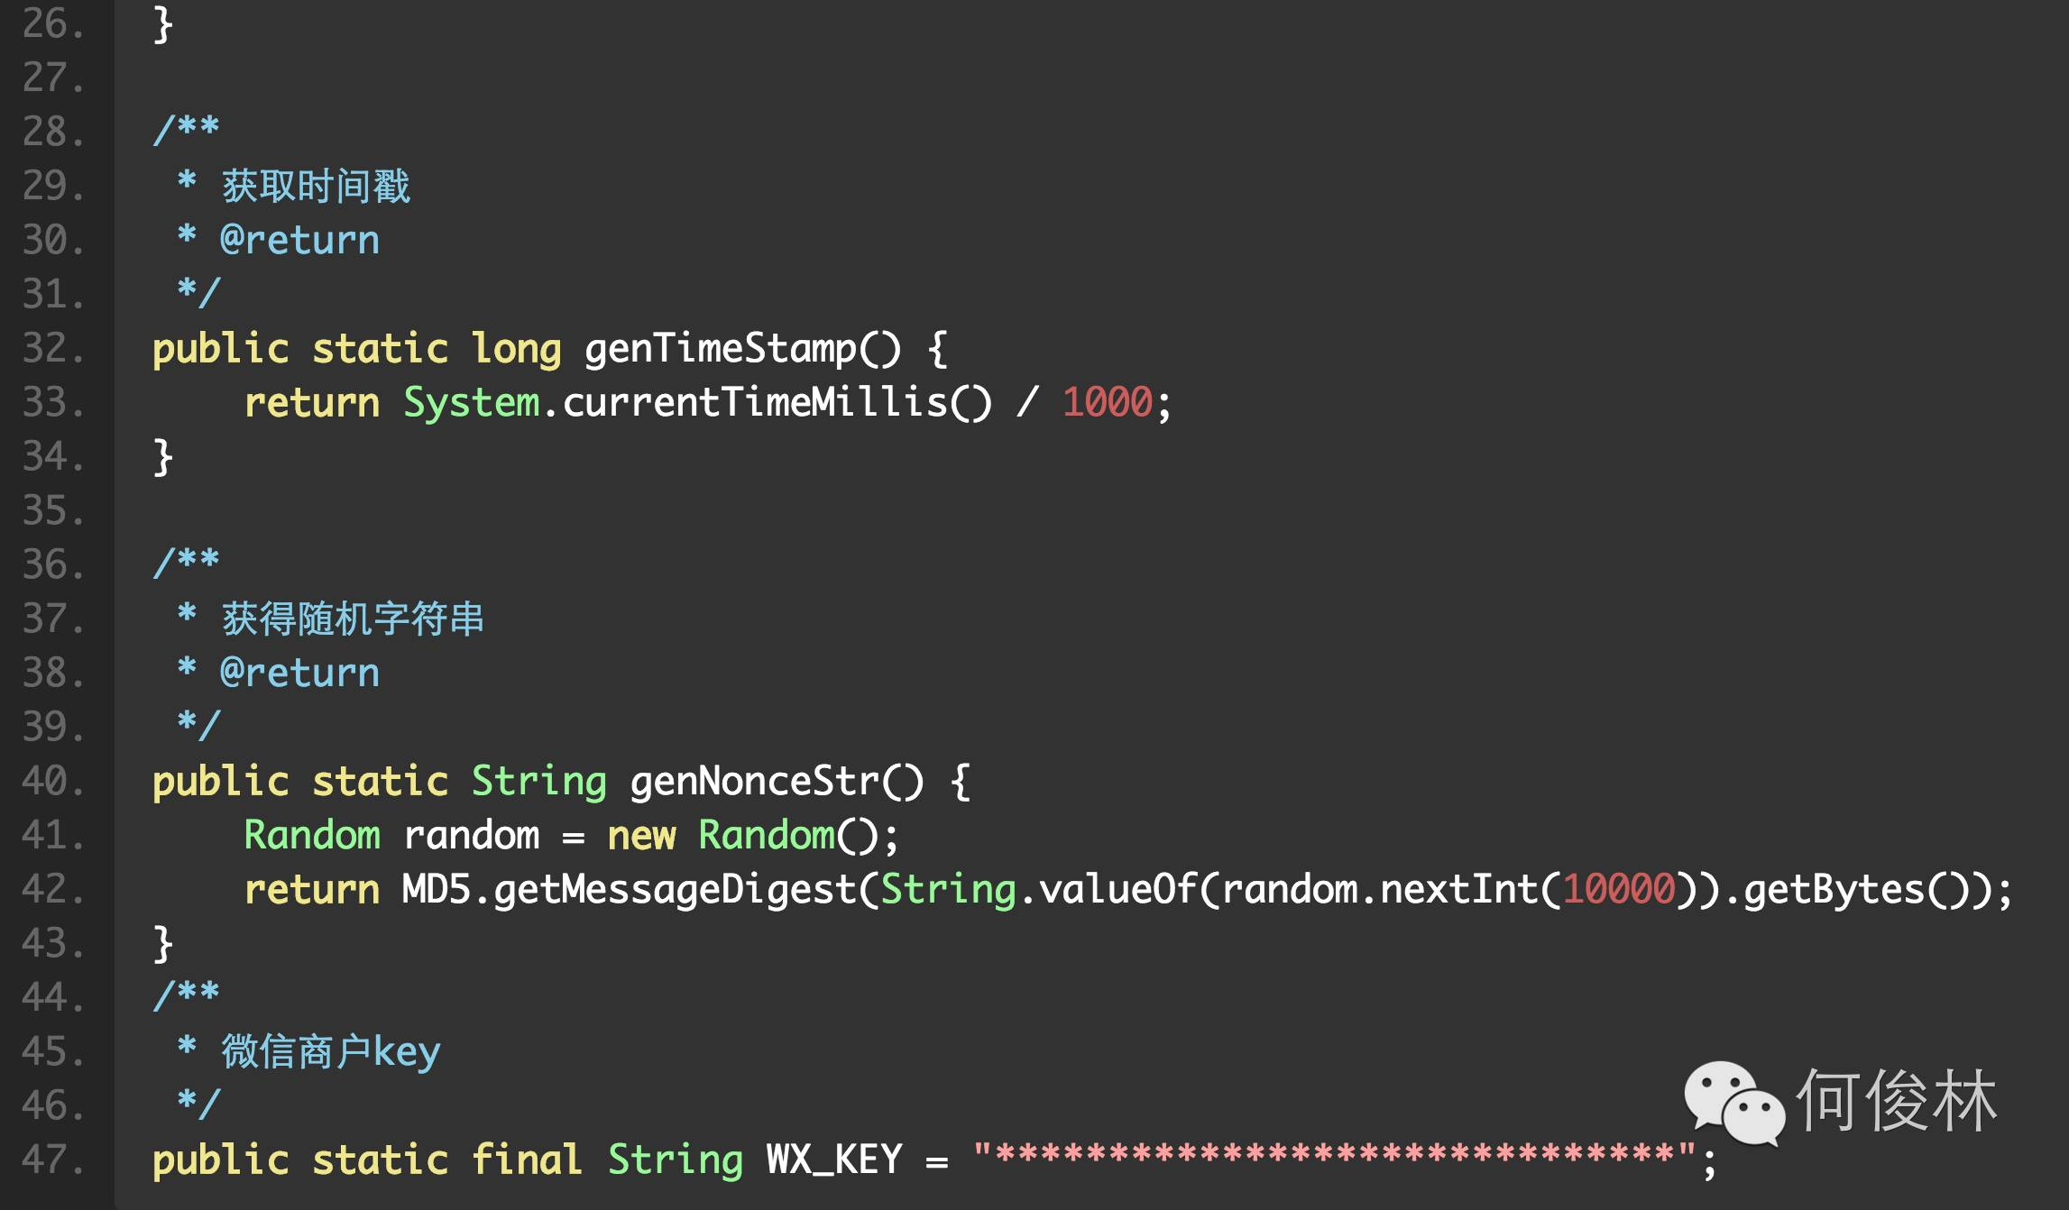This screenshot has width=2069, height=1210.
Task: Click the 何俊林 watermark name
Action: pos(1897,1100)
